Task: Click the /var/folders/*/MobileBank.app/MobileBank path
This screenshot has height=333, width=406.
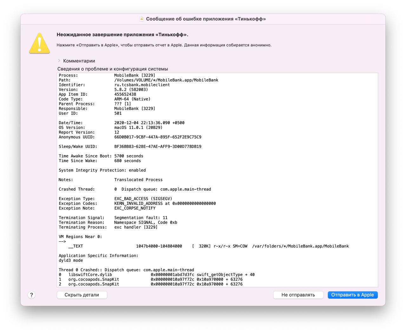Action: click(300, 247)
